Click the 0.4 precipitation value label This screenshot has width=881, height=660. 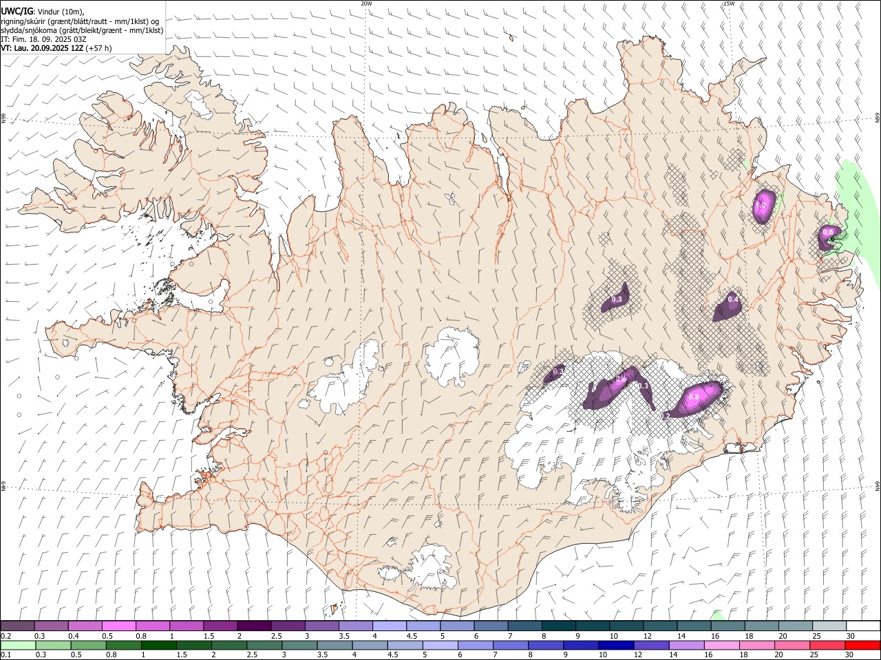click(733, 299)
